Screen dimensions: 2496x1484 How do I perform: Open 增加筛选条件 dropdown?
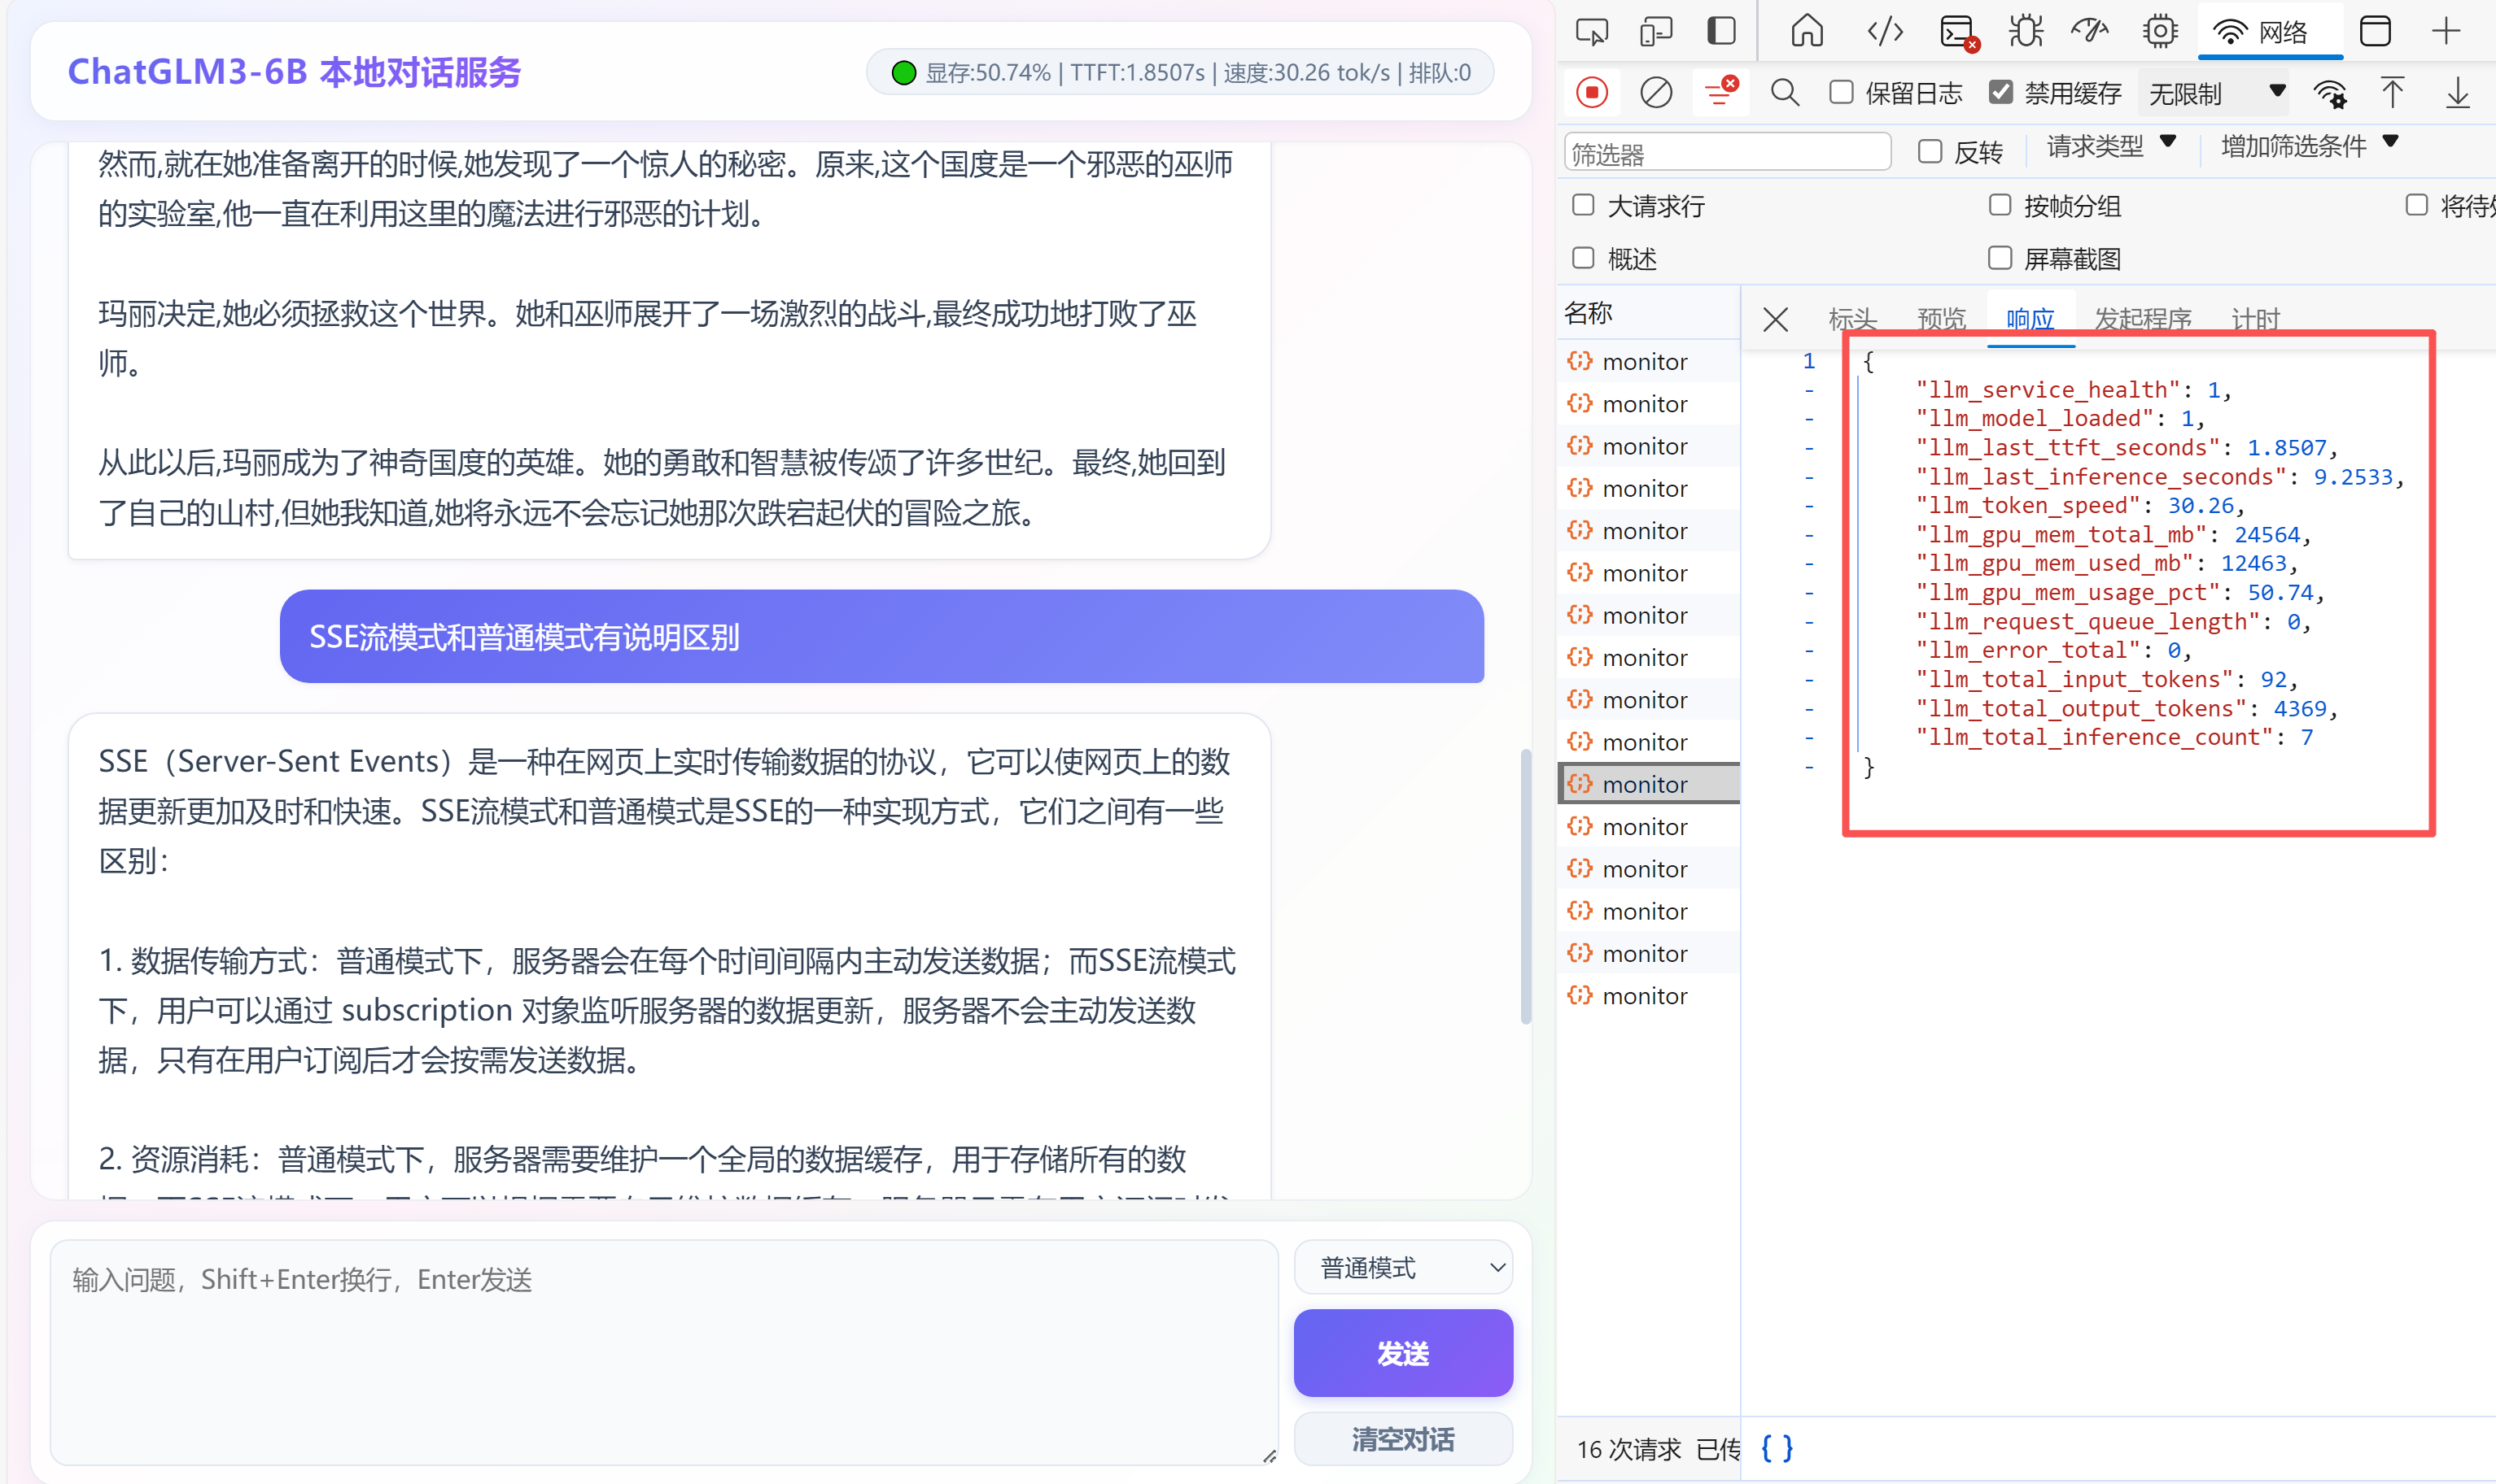(x=2309, y=147)
